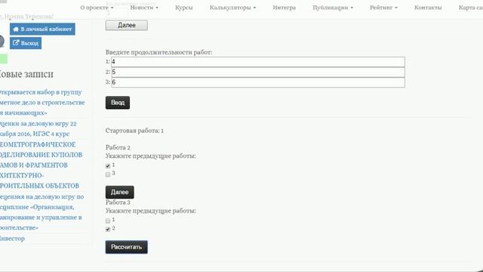Open the сметное дело group enrollment link

pos(42,103)
